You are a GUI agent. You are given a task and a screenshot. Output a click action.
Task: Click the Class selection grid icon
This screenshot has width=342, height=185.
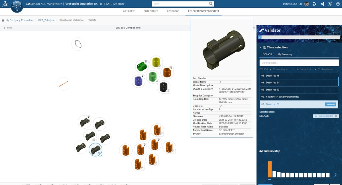coord(265,47)
